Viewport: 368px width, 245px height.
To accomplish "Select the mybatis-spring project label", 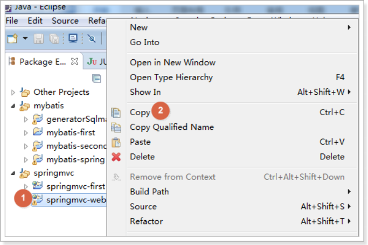I will tap(75, 160).
